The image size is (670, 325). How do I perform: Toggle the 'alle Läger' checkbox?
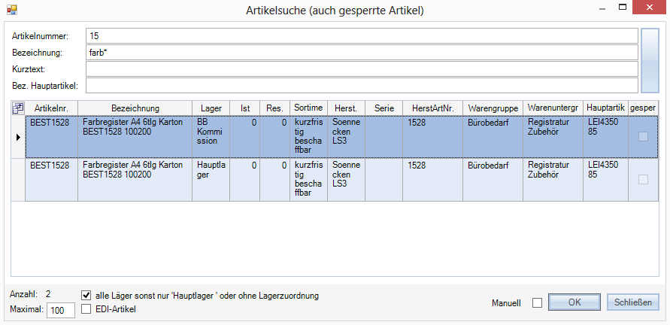click(86, 296)
